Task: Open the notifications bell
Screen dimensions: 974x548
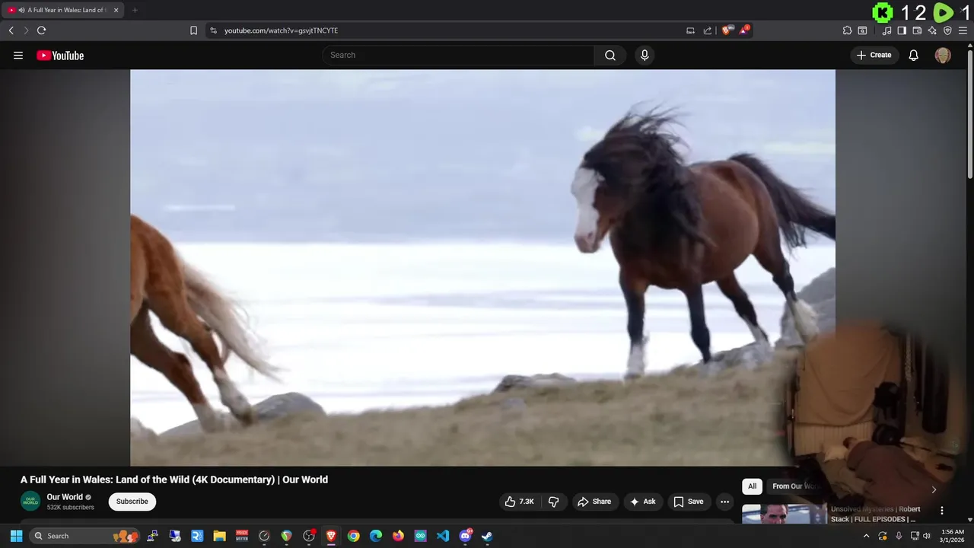Action: 914,55
